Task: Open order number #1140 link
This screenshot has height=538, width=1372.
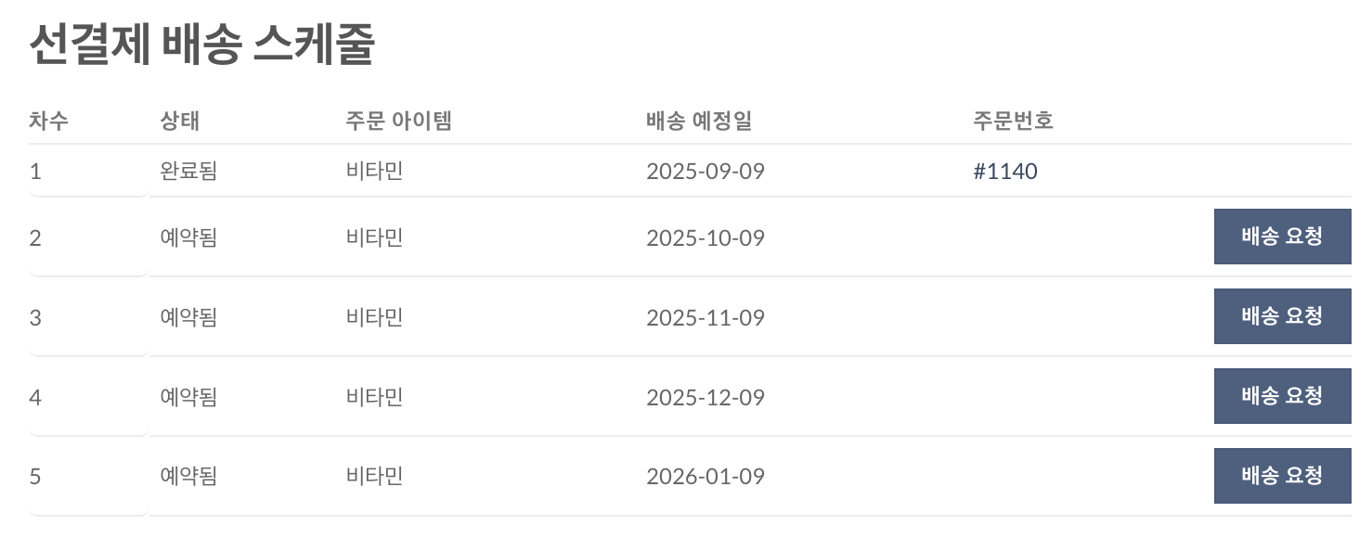Action: point(1005,172)
